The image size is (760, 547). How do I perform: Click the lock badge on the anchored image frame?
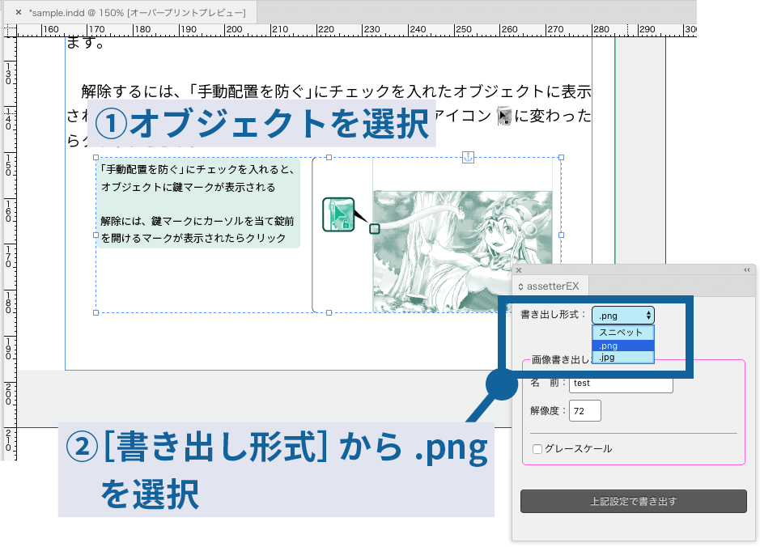pos(375,228)
